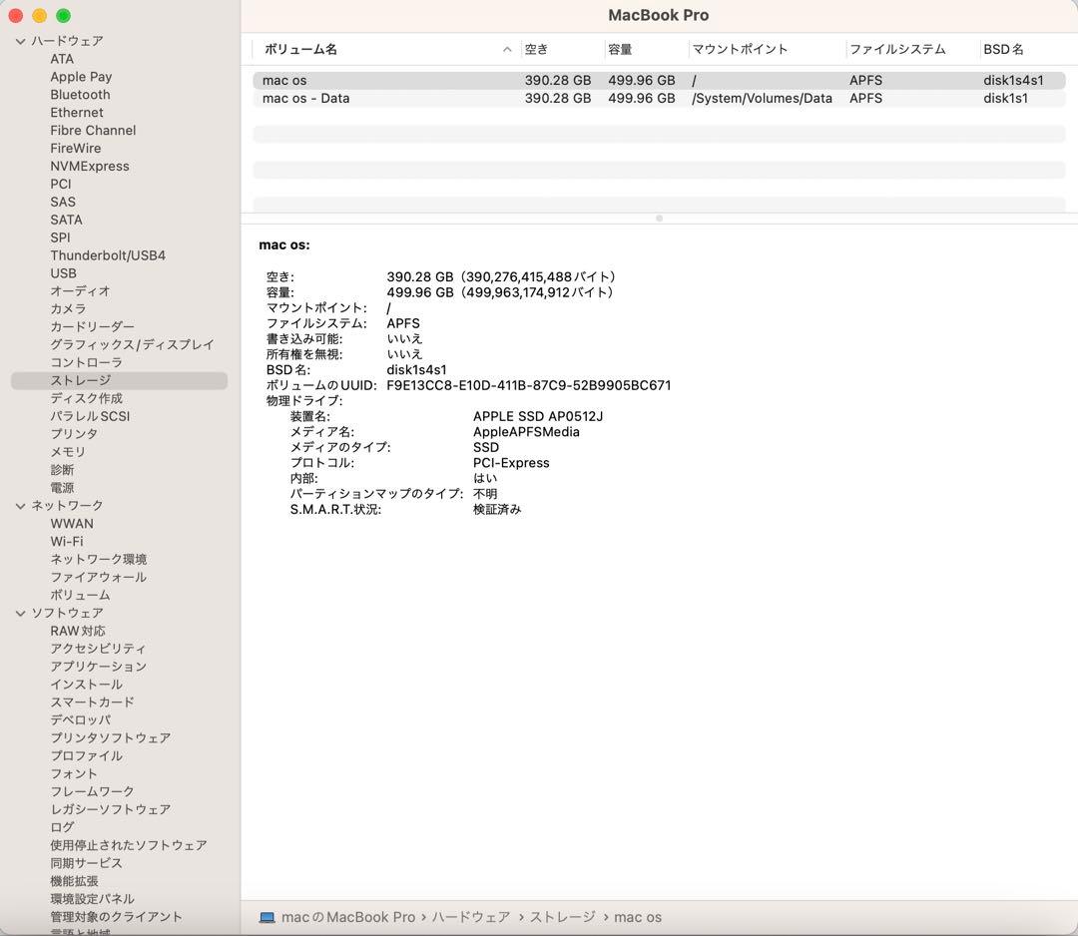Viewport: 1078px width, 936px height.
Task: Select Apple Pay in the sidebar
Action: click(81, 77)
